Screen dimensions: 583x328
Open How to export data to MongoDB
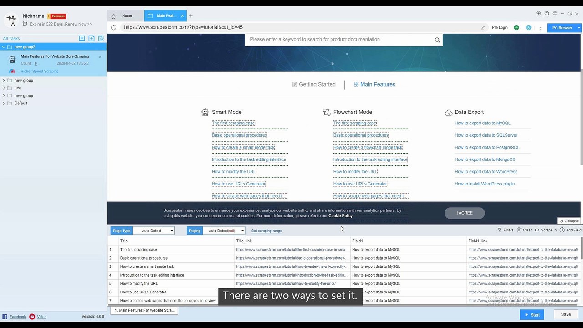tap(485, 159)
